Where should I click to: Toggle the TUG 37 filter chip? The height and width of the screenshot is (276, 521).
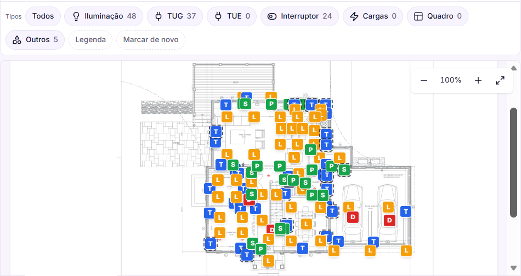click(x=175, y=16)
